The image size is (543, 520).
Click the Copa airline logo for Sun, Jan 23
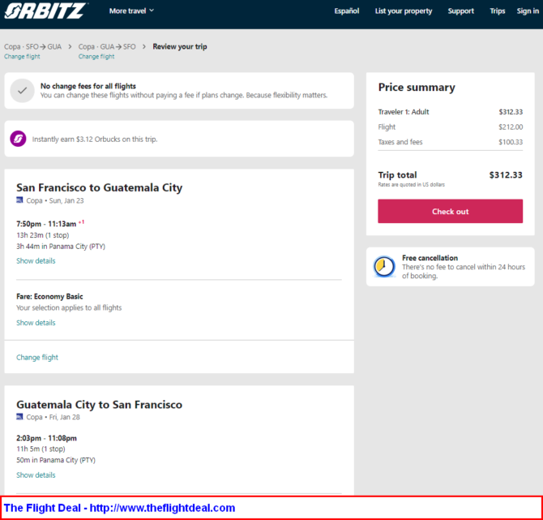[19, 200]
